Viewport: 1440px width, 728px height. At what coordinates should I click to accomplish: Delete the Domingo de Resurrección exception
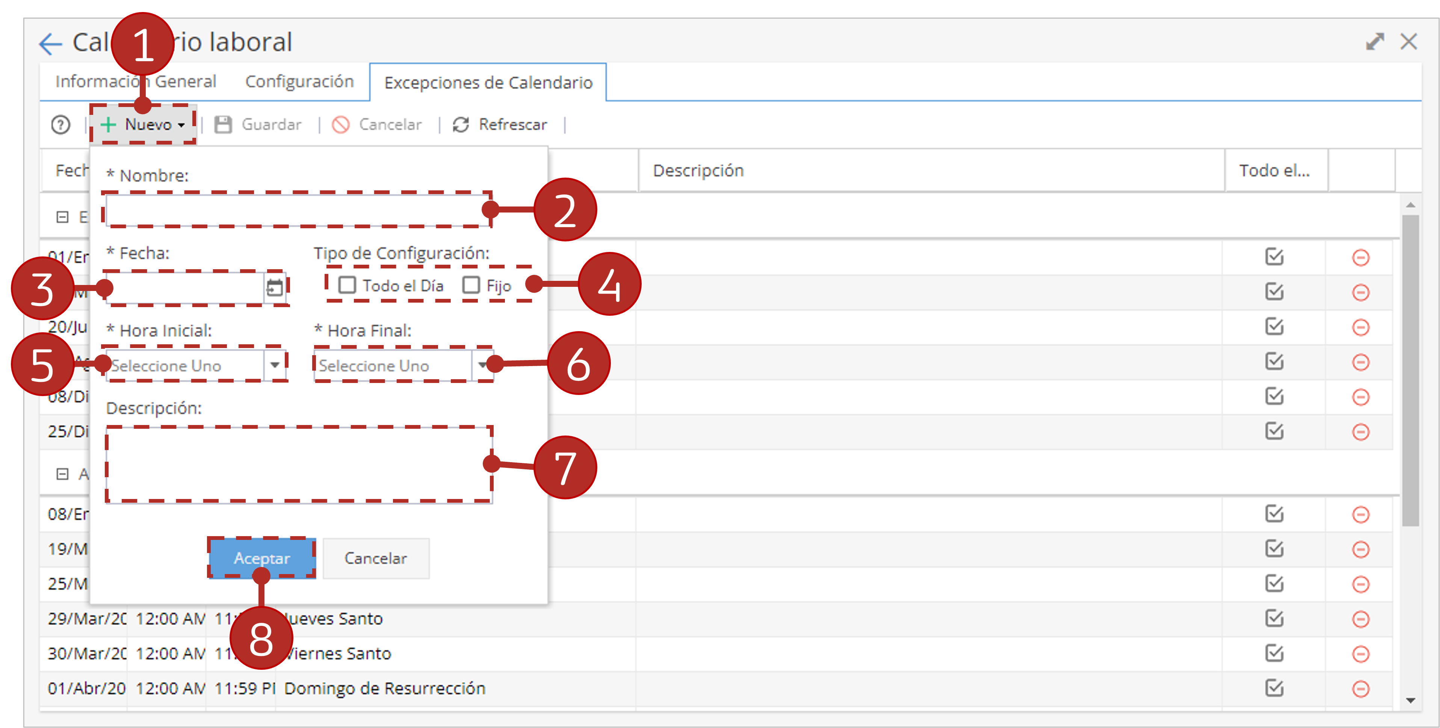click(x=1360, y=688)
